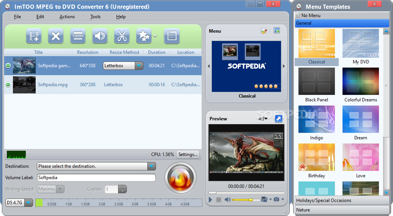Select the Colorful Dreams menu template
393x216 pixels.
361,85
